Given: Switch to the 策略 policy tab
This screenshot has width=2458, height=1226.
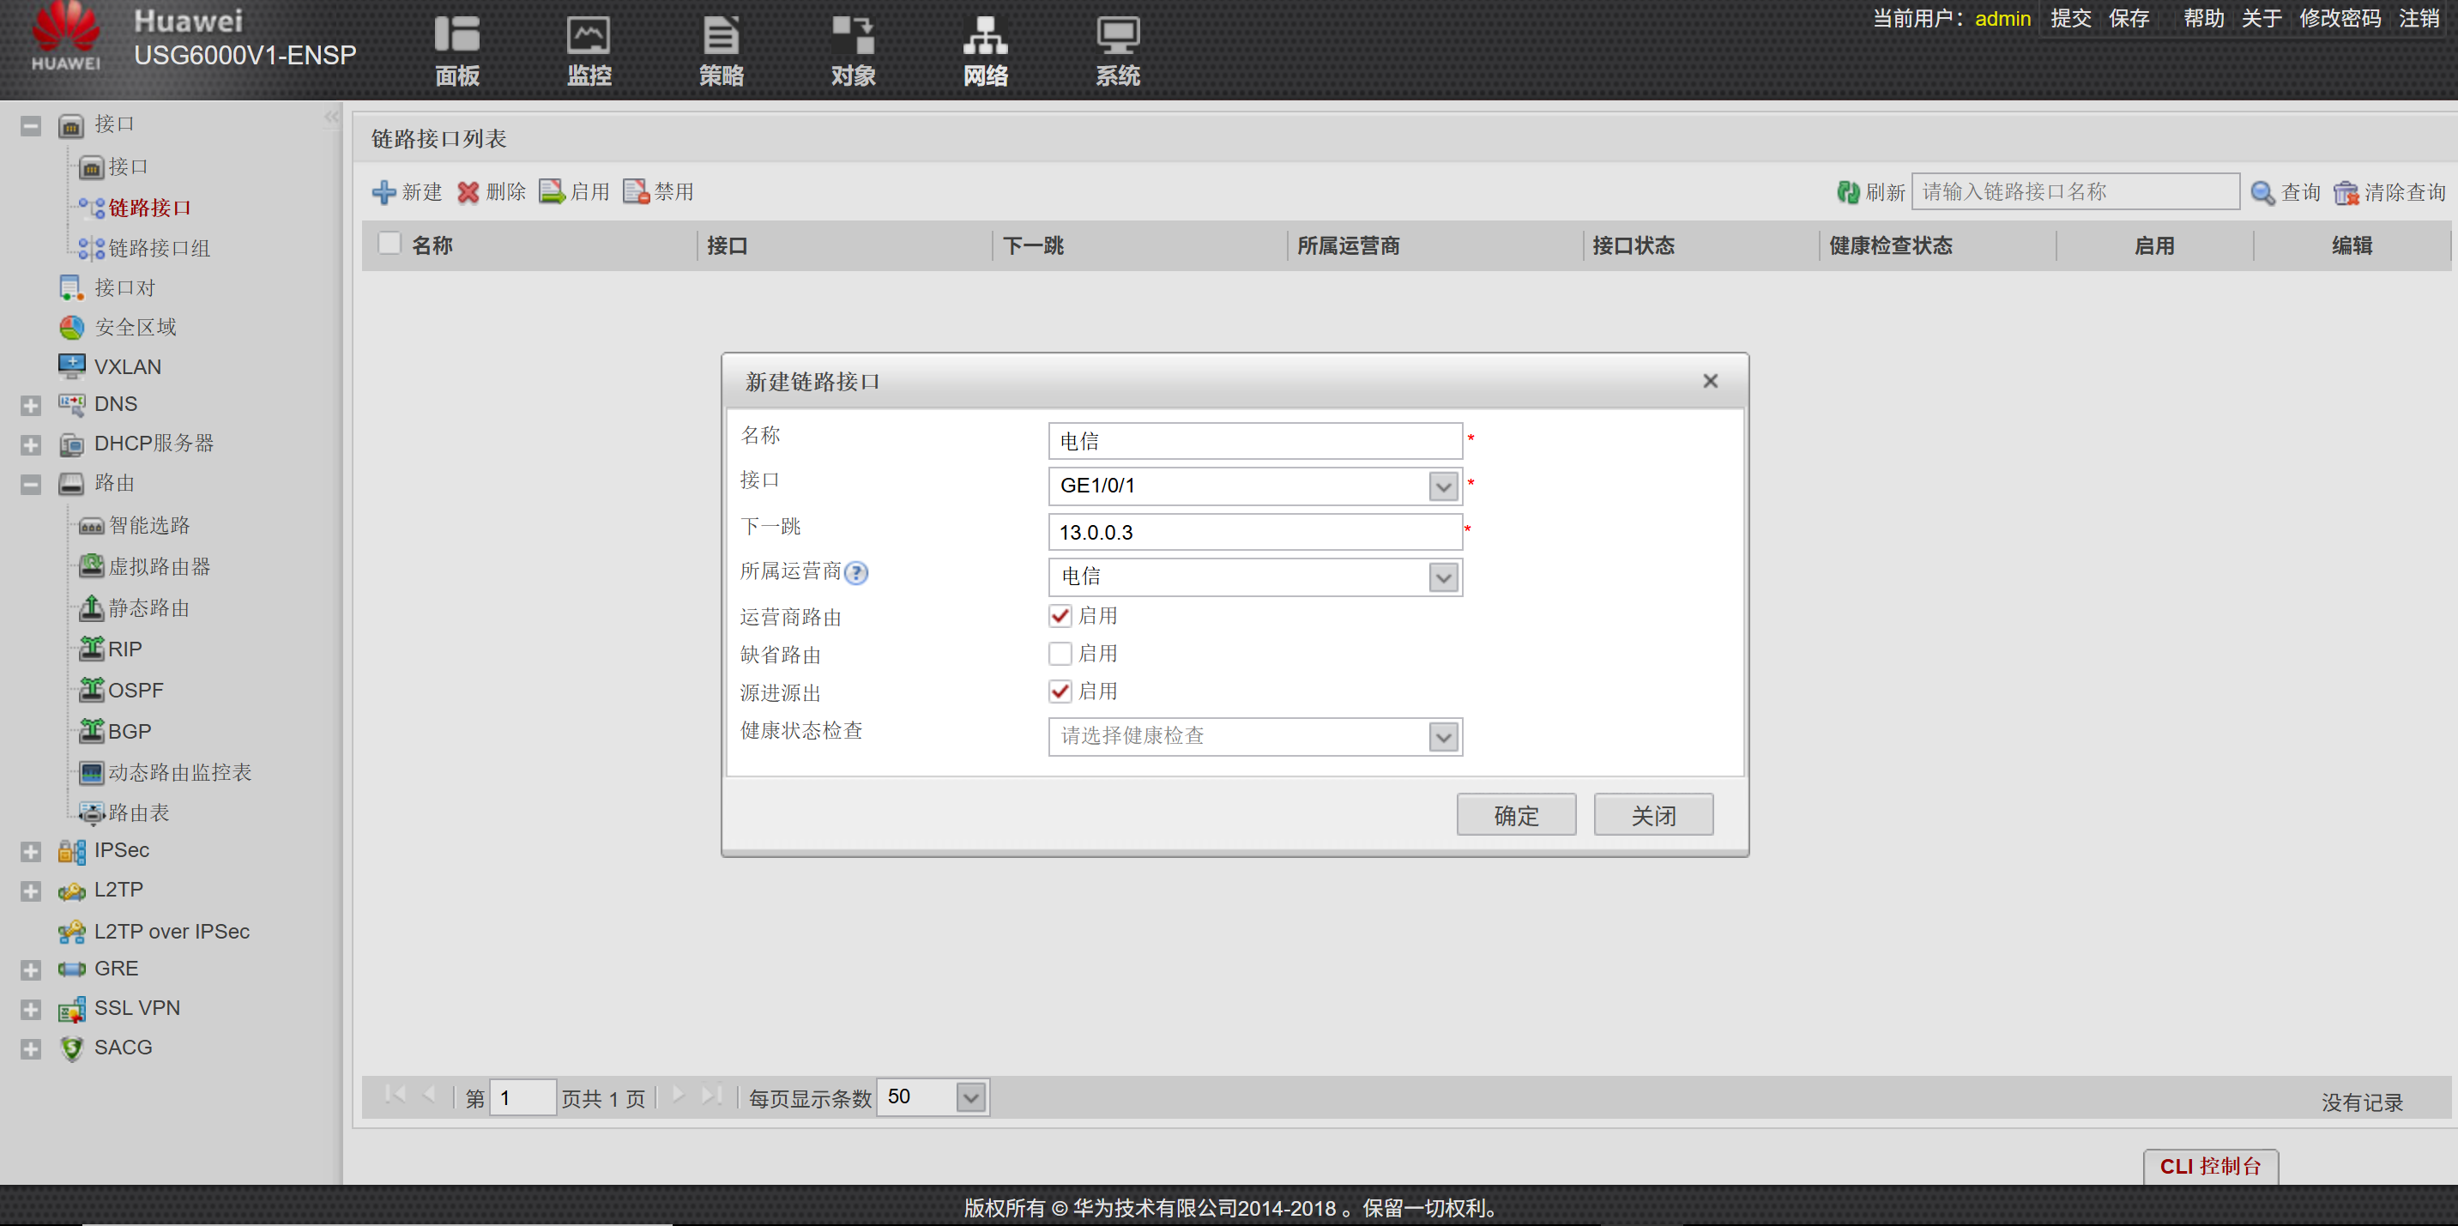Looking at the screenshot, I should click(721, 50).
